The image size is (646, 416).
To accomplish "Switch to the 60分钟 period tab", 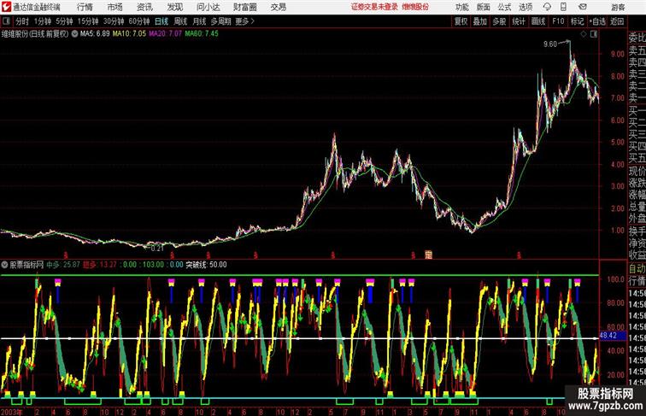I will point(138,21).
